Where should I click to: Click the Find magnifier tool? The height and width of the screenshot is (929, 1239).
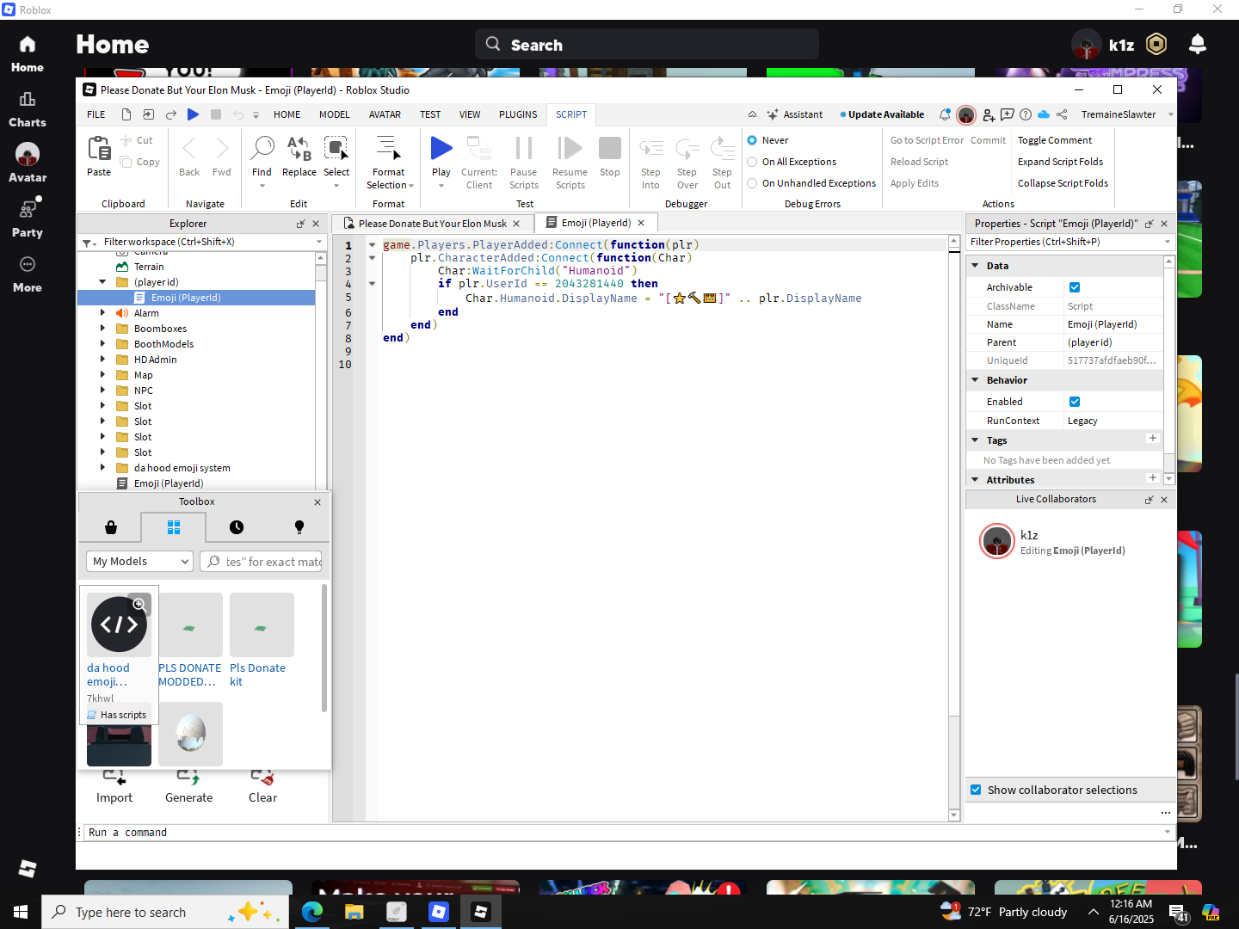[x=262, y=148]
